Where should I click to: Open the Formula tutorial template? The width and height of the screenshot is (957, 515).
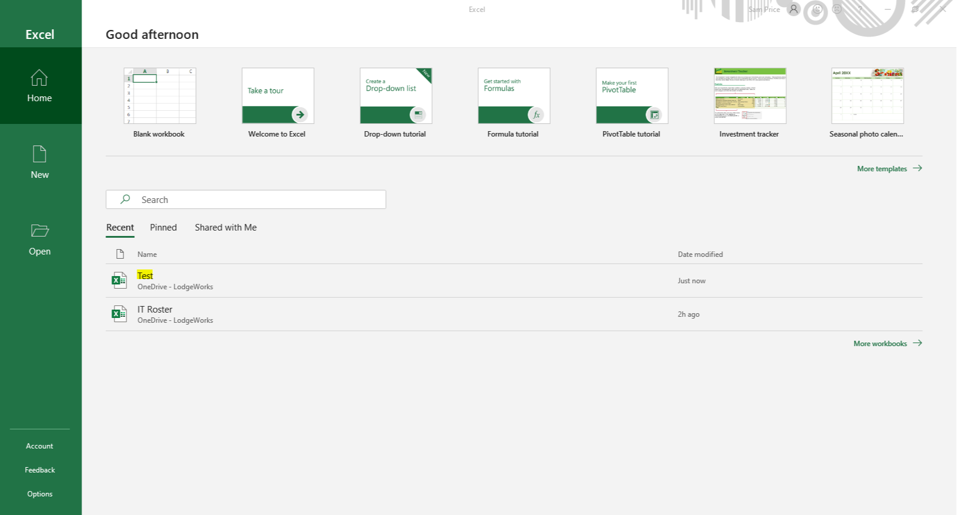click(514, 103)
